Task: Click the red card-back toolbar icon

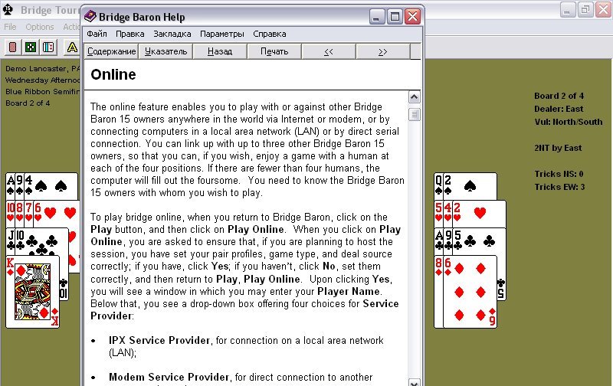Action: point(13,47)
